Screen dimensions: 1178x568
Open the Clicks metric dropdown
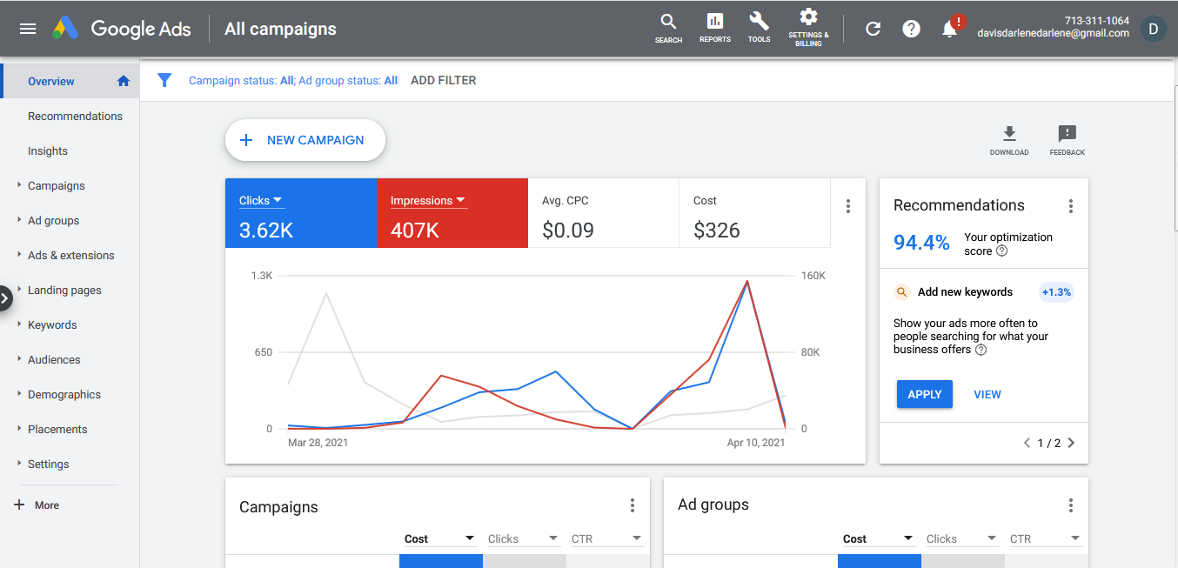coord(262,200)
